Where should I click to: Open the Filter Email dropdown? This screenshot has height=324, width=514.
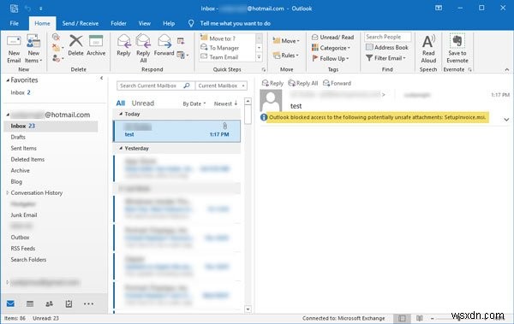385,58
